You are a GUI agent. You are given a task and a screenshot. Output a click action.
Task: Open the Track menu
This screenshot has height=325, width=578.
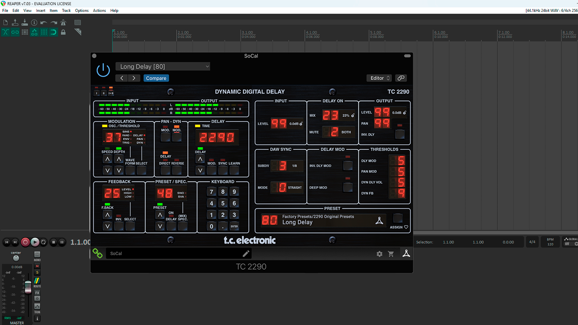pyautogui.click(x=66, y=11)
